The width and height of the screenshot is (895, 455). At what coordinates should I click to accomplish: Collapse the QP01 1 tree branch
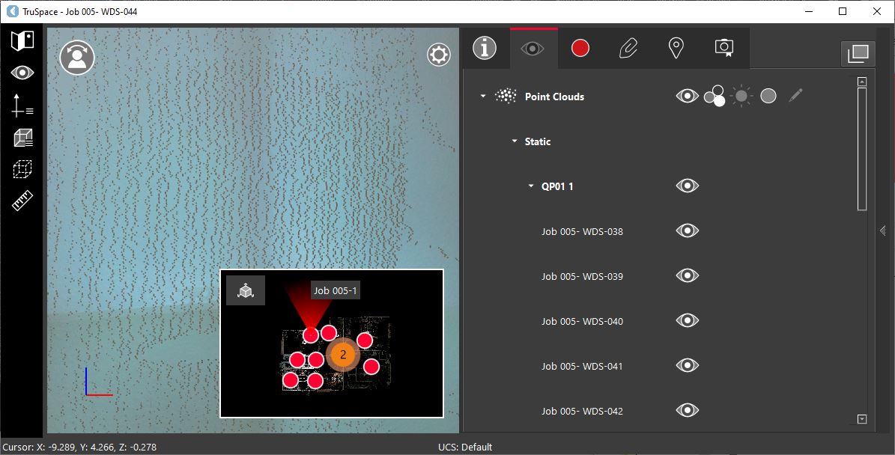point(530,186)
